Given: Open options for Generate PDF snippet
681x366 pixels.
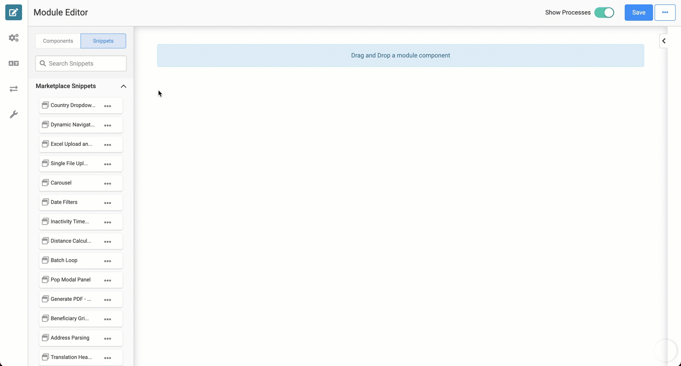Looking at the screenshot, I should [x=108, y=300].
